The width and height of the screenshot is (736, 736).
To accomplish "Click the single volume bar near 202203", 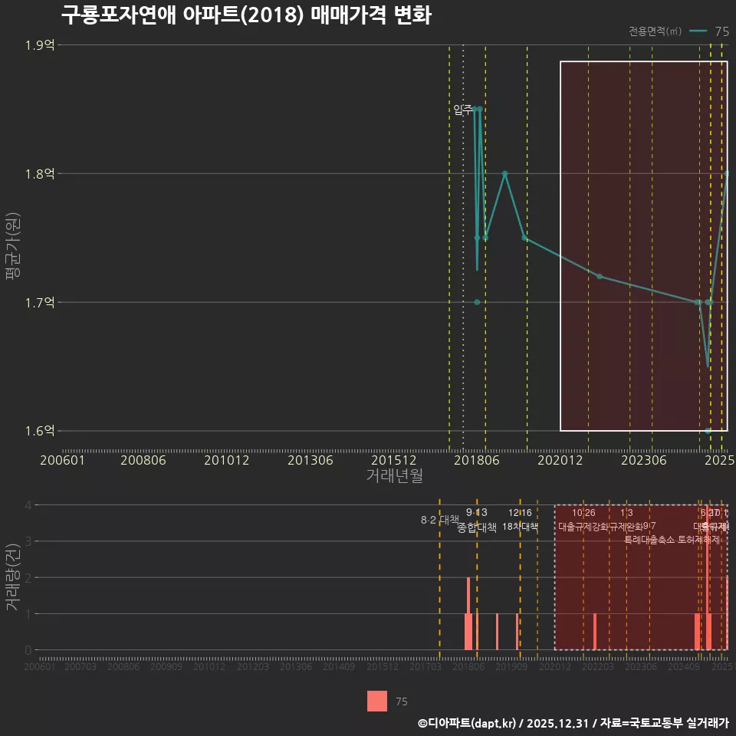I will [x=595, y=632].
